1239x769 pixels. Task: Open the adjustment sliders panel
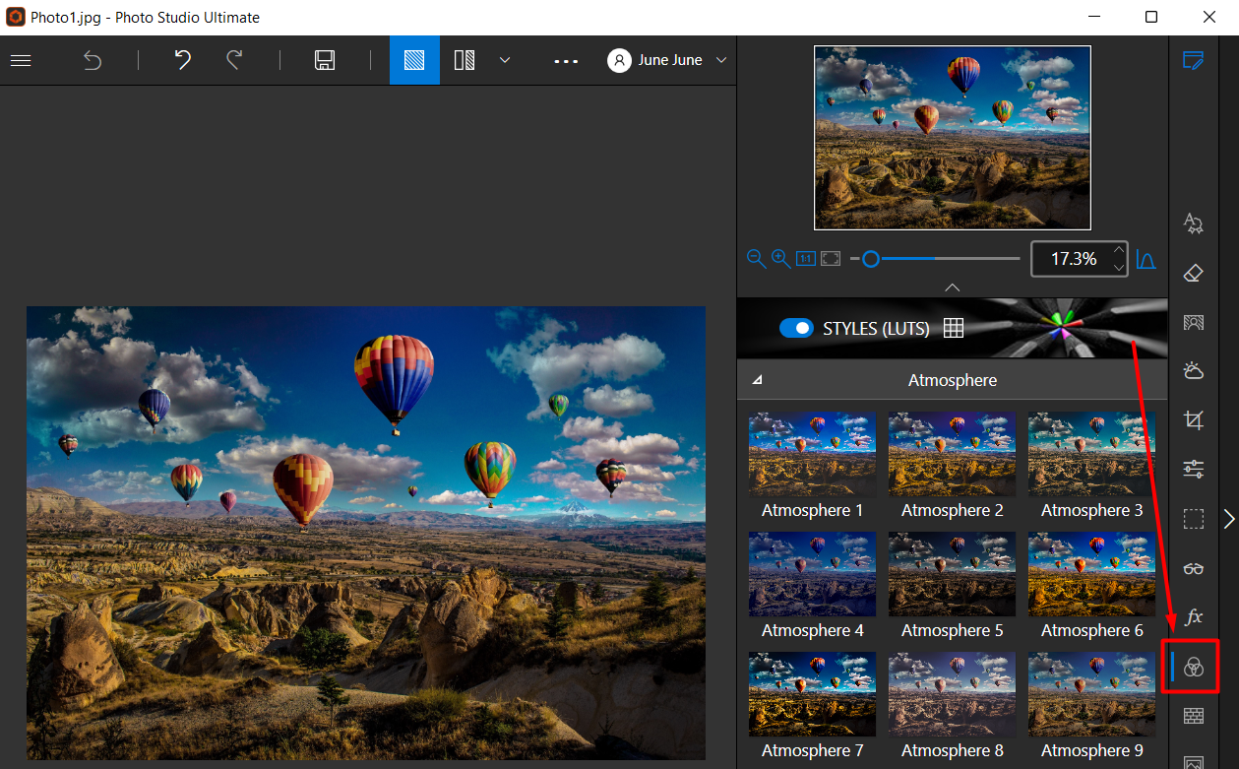1193,470
